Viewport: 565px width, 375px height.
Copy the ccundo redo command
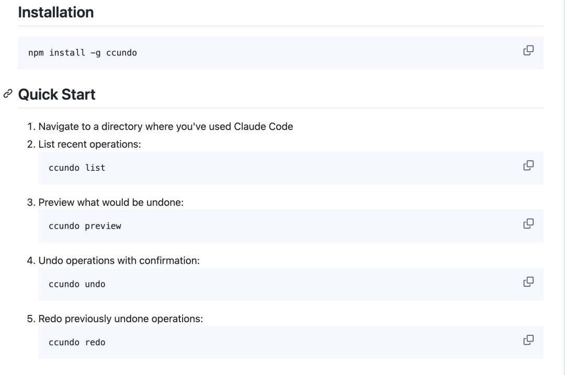coord(528,340)
